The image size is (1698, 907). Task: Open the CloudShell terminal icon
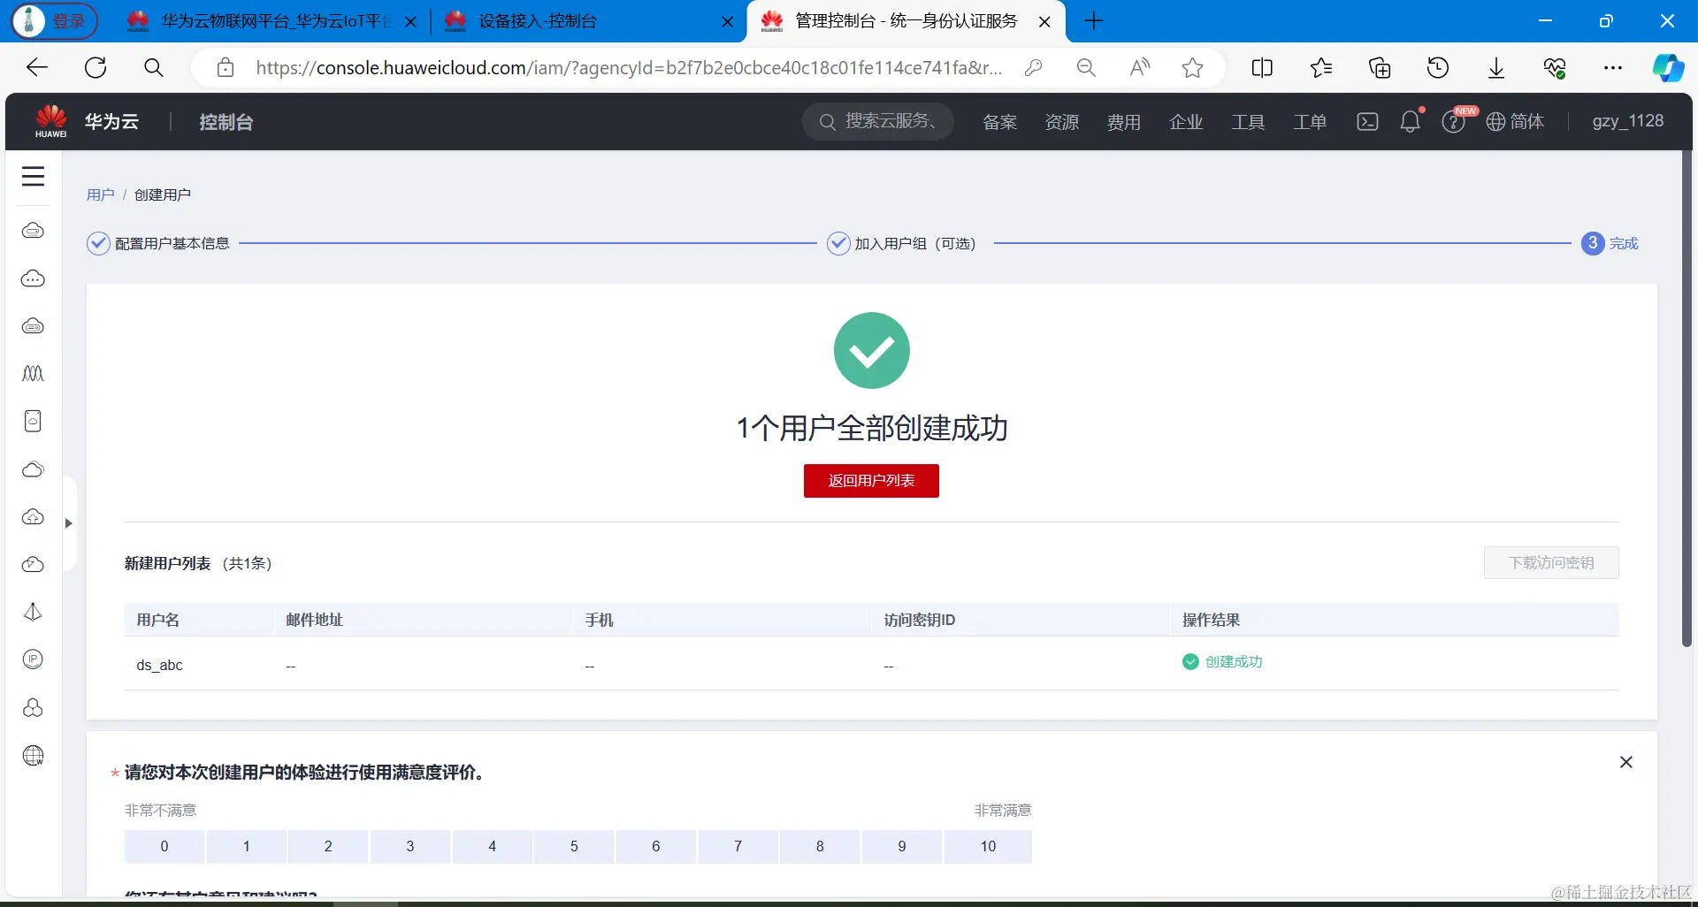1367,122
